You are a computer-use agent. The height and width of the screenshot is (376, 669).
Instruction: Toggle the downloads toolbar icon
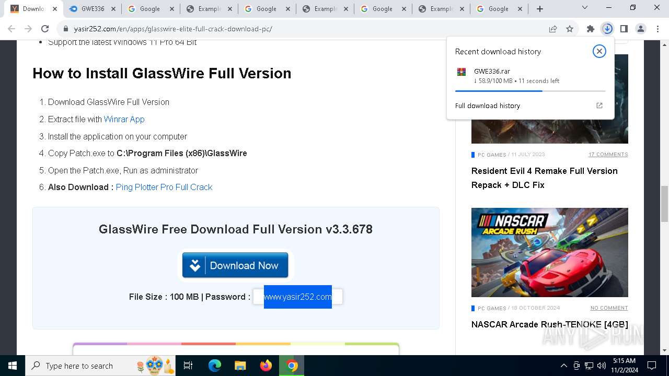pos(607,29)
